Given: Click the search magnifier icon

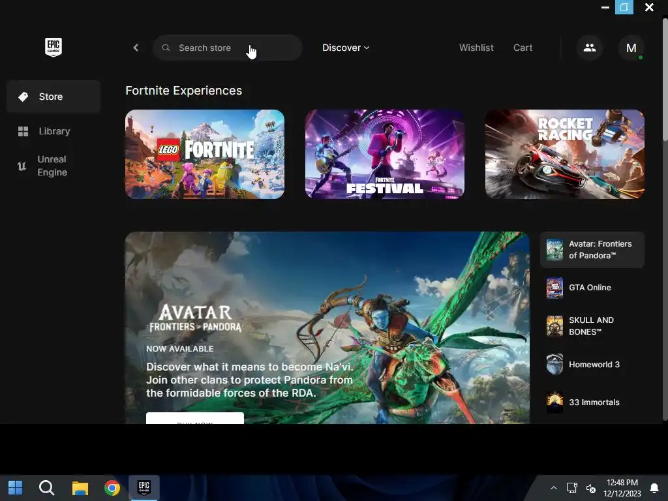Looking at the screenshot, I should pos(166,48).
